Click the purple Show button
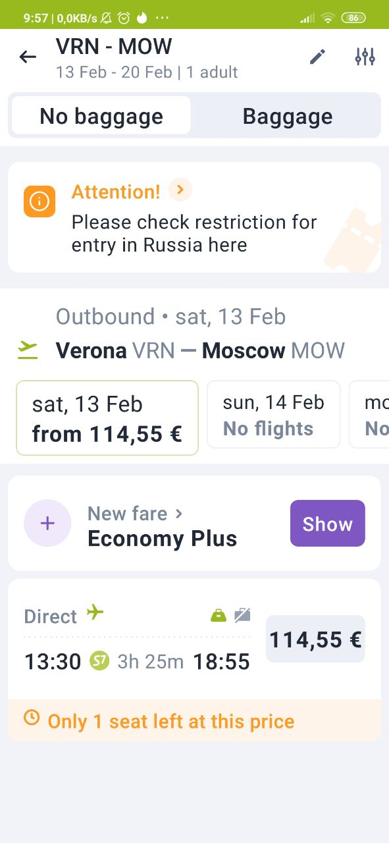 click(x=328, y=524)
